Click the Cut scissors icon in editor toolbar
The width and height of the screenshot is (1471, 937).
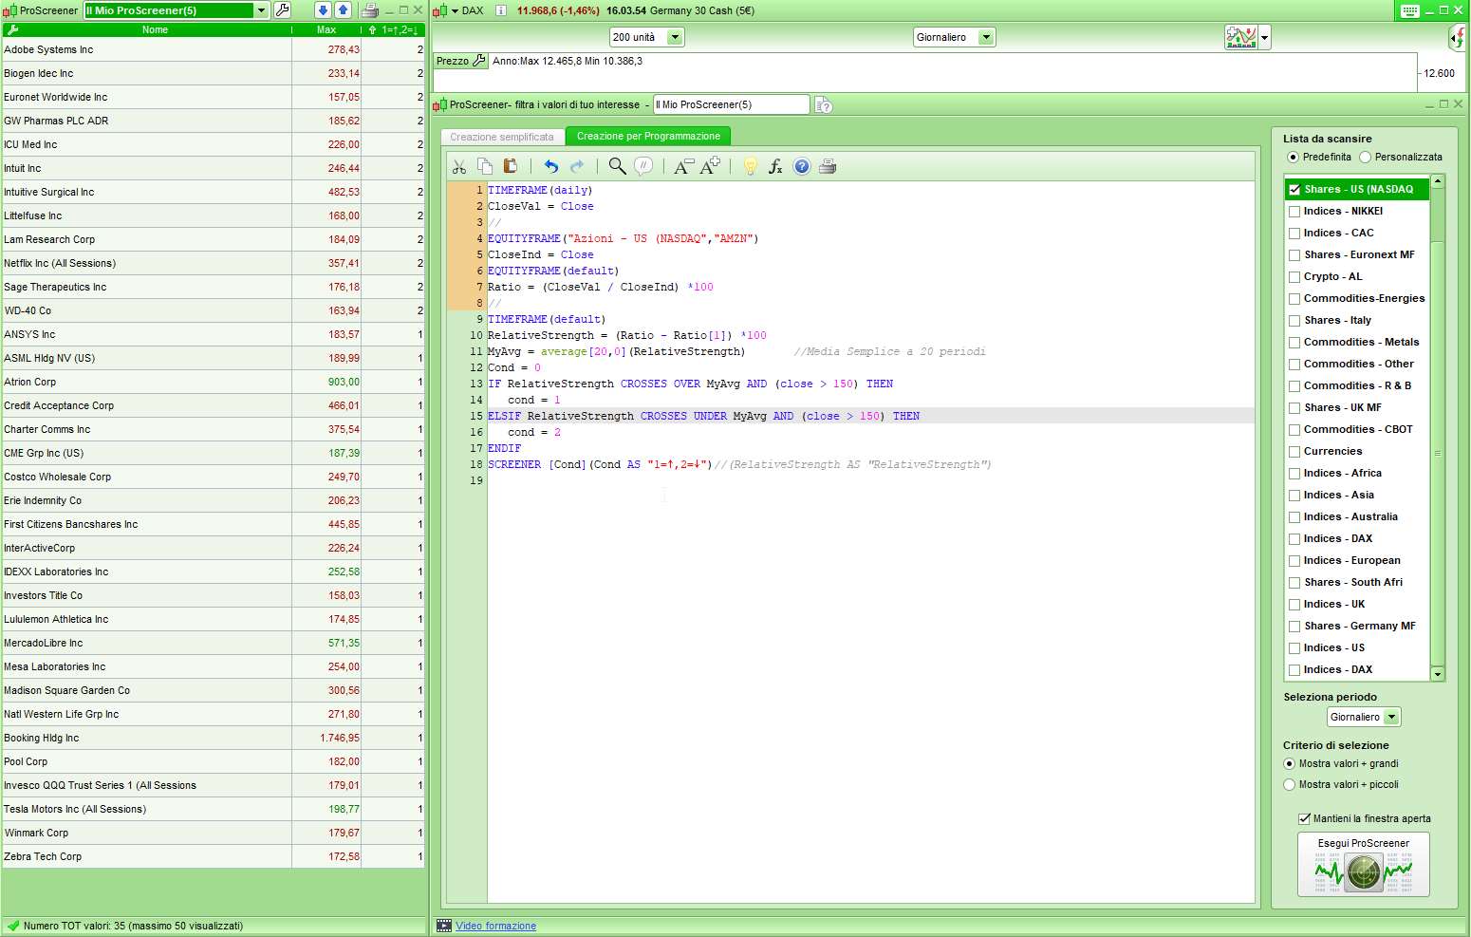pos(459,167)
